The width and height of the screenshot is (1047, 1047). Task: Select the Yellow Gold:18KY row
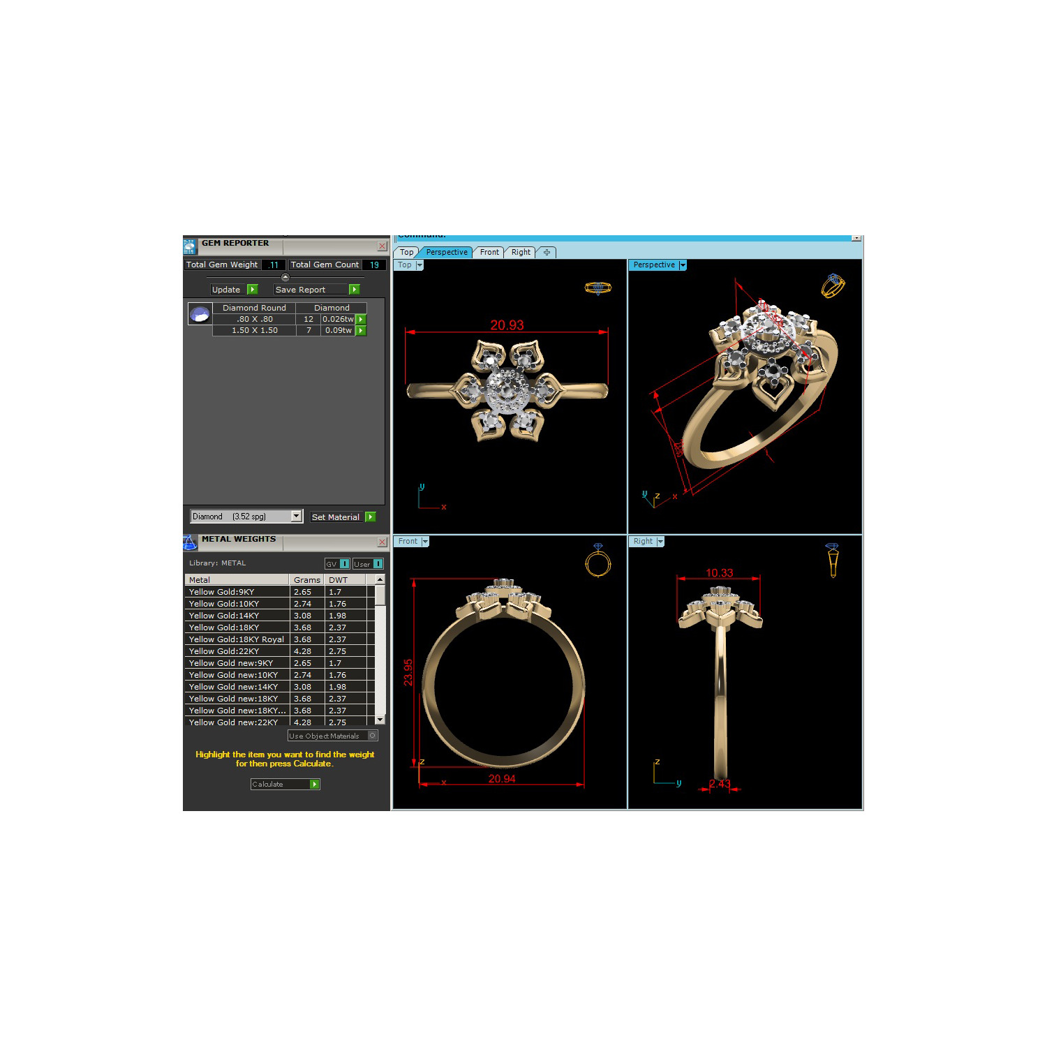click(279, 628)
